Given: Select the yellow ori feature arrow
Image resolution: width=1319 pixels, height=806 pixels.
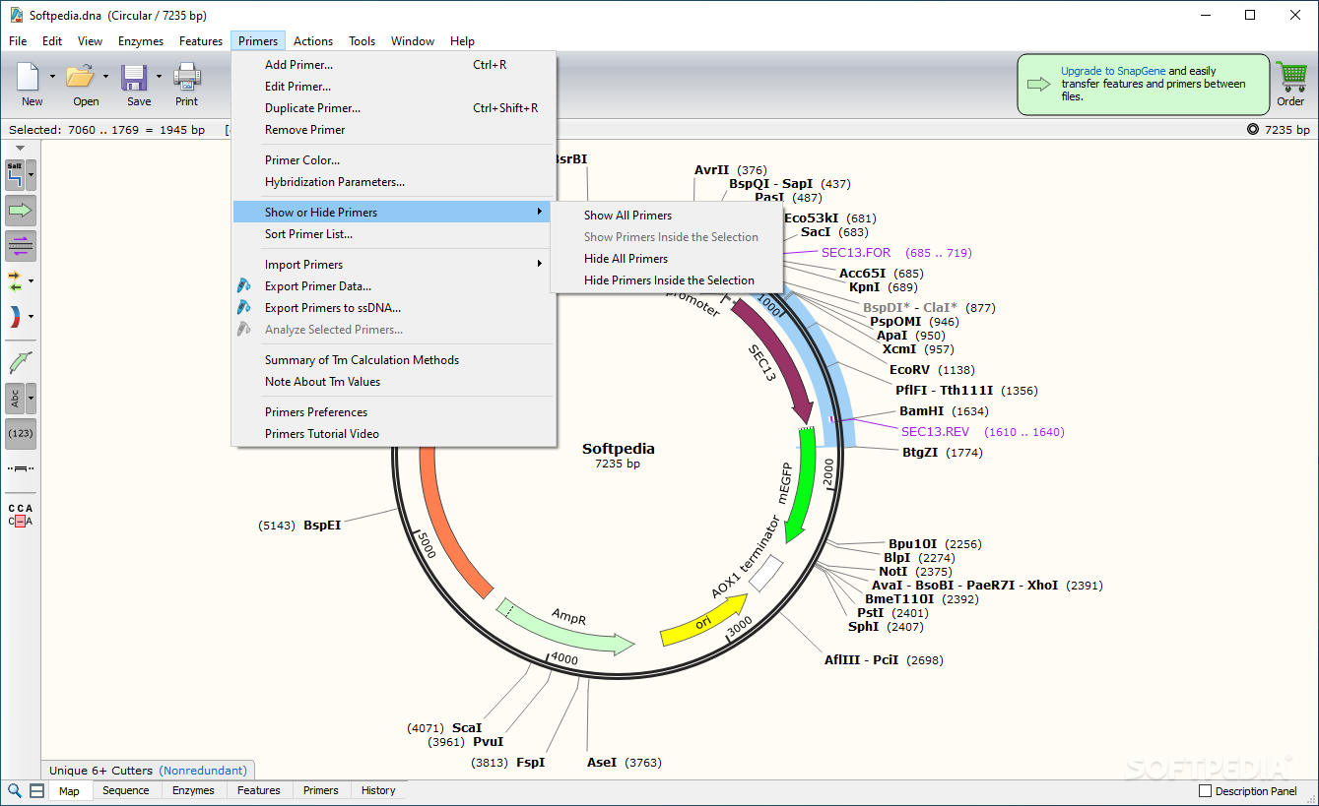Looking at the screenshot, I should 705,621.
